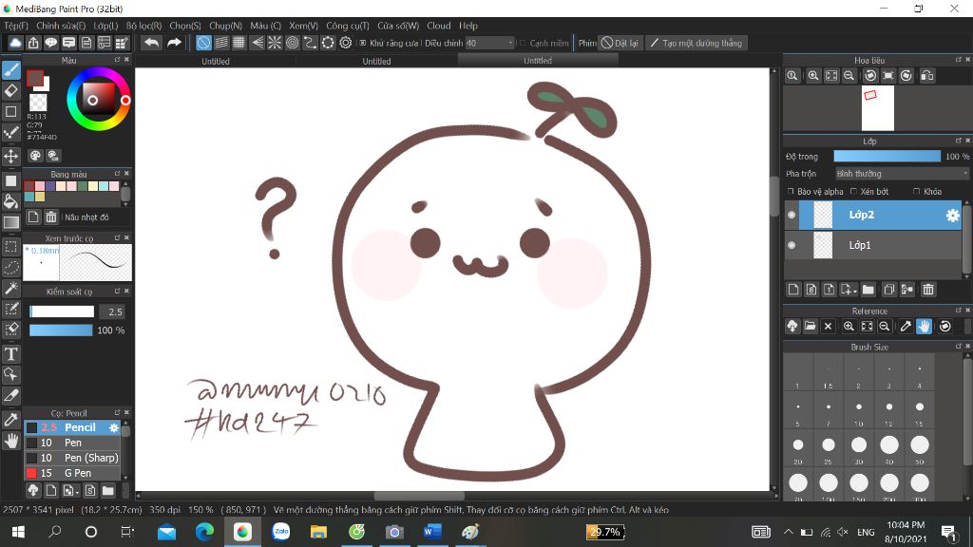The image size is (973, 547).
Task: Click Đặt lại button
Action: tap(620, 43)
